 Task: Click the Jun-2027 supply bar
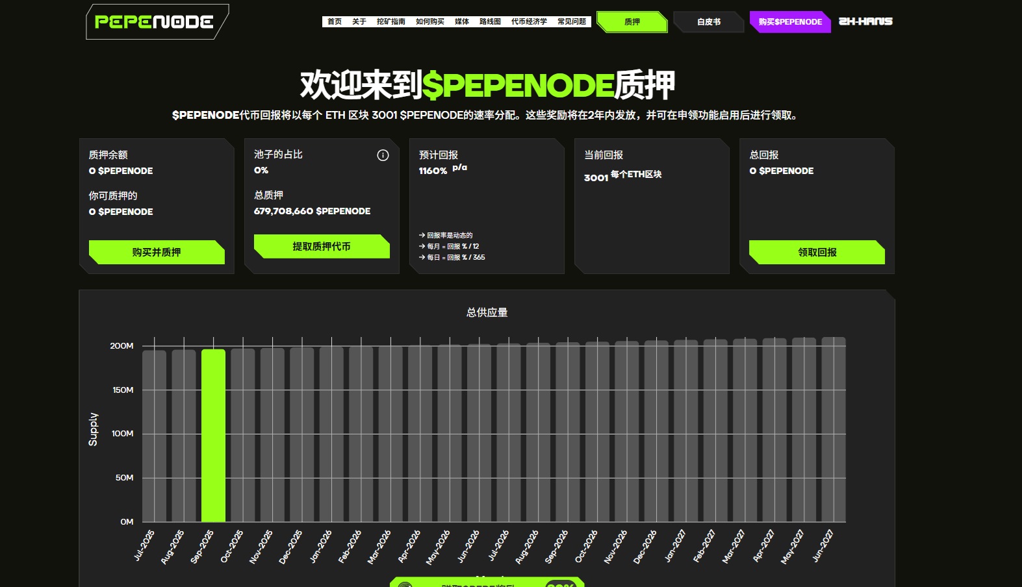click(834, 429)
